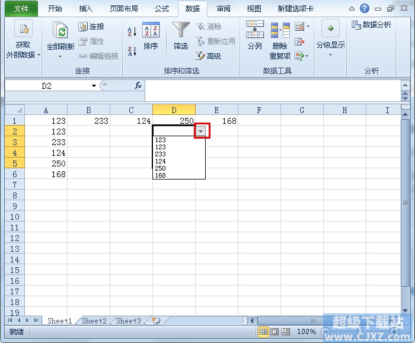The width and height of the screenshot is (415, 343).
Task: Switch to Page Break Preview icon
Action: click(286, 331)
